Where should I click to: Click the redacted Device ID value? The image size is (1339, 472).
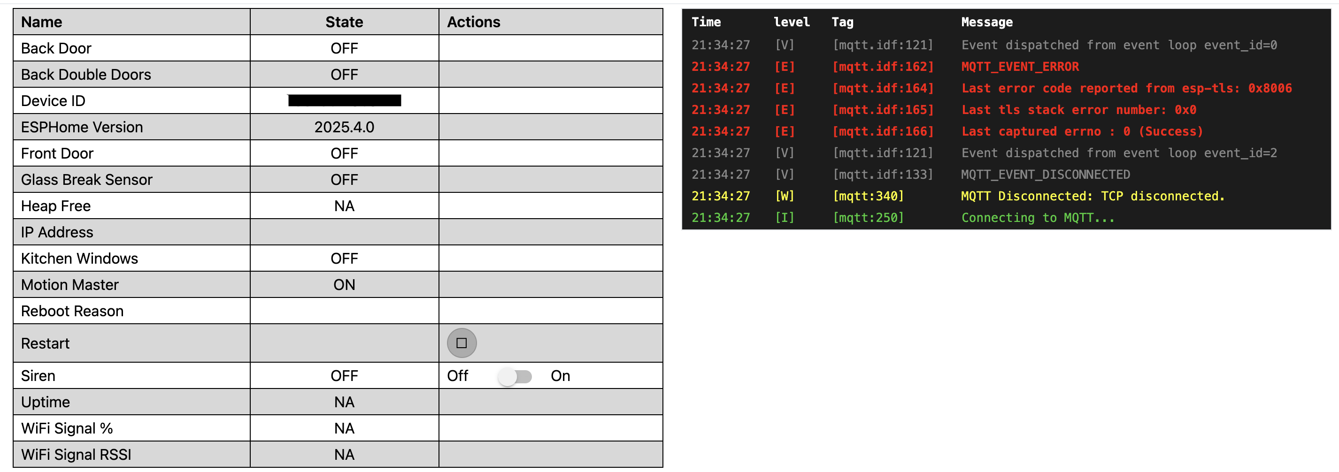pos(344,100)
